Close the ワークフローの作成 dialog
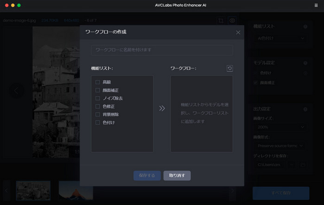The width and height of the screenshot is (324, 205). [x=238, y=33]
